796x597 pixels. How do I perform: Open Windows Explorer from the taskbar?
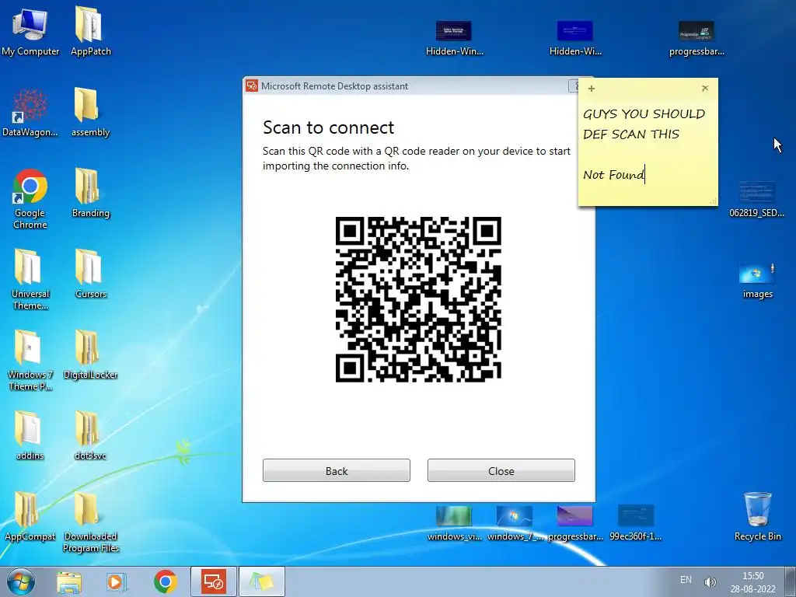pyautogui.click(x=69, y=581)
